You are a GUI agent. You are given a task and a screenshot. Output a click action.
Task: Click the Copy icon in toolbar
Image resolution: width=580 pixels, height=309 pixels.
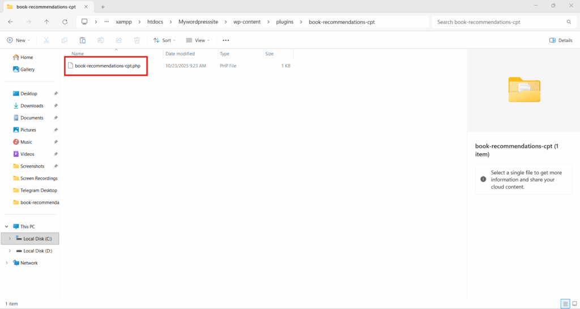(x=65, y=40)
